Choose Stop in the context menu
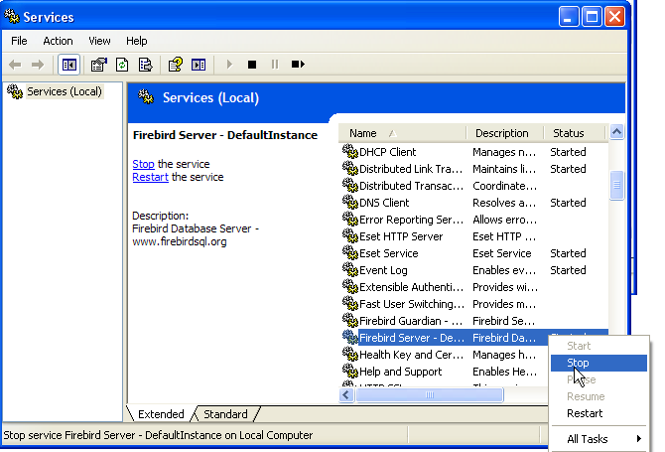 tap(578, 363)
